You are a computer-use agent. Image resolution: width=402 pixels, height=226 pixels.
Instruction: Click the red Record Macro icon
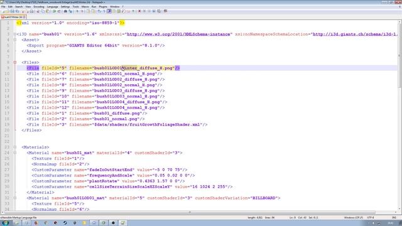(x=139, y=11)
